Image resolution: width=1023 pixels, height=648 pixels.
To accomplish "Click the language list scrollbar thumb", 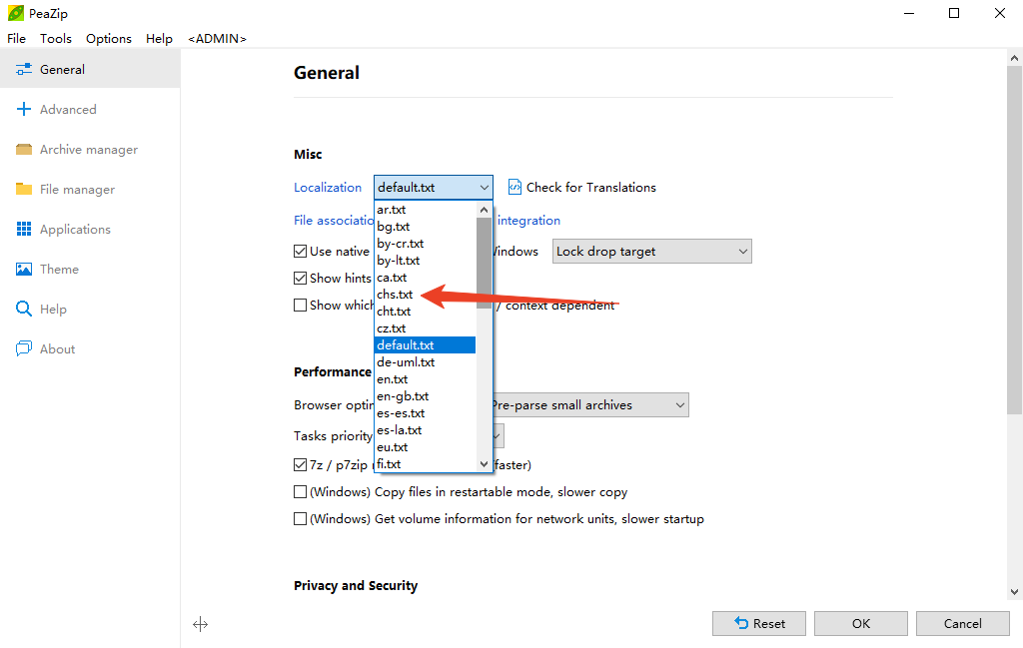I will click(x=484, y=264).
